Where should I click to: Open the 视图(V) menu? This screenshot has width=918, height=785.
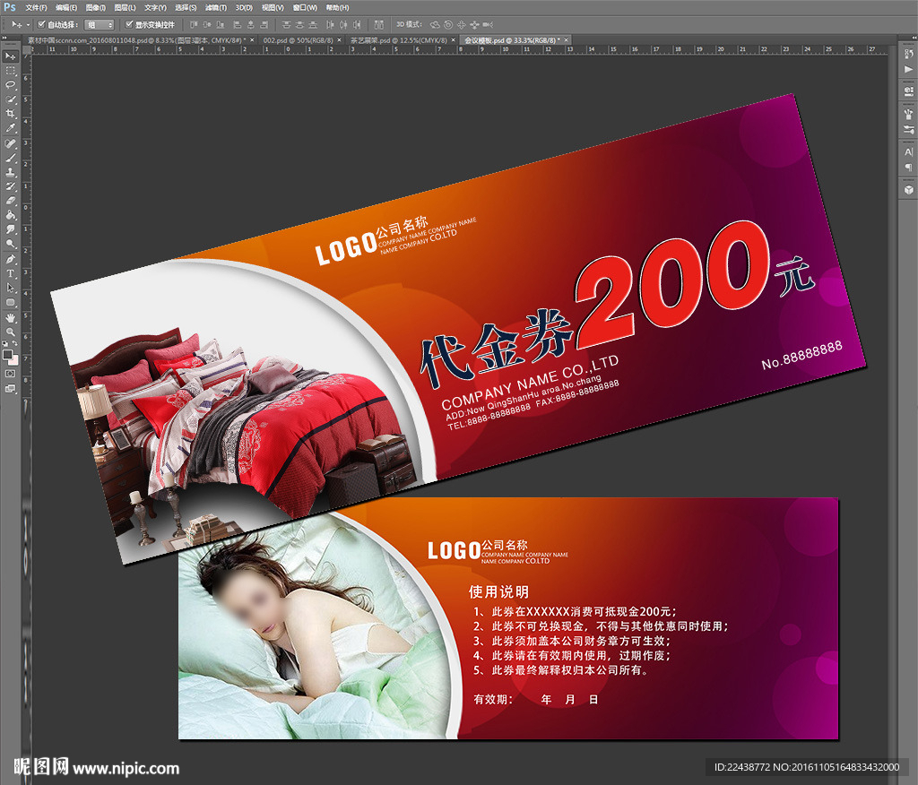pyautogui.click(x=273, y=7)
